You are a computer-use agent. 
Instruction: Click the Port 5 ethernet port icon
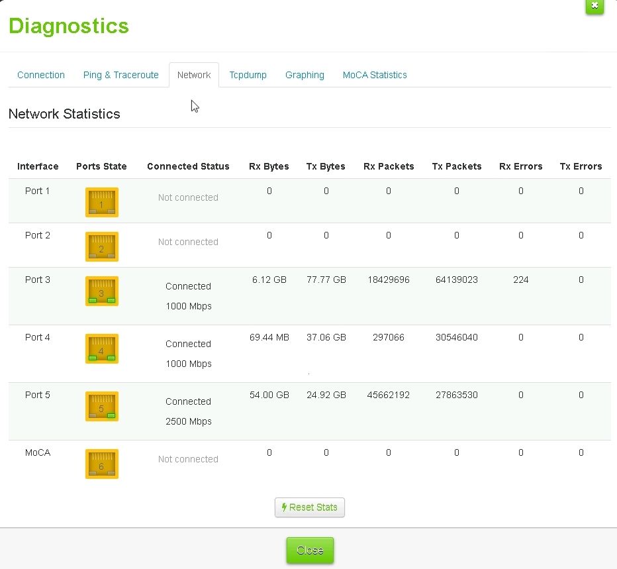point(101,406)
